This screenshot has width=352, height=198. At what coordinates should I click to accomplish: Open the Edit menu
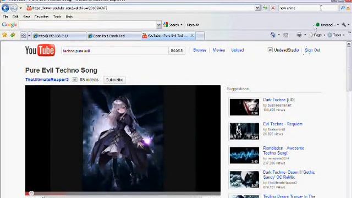pyautogui.click(x=15, y=16)
